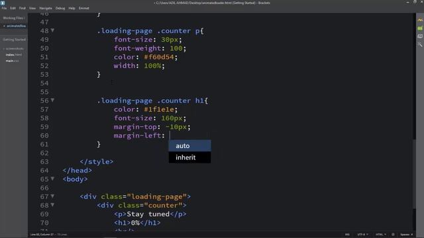The height and width of the screenshot is (238, 424).
Task: Open the File menu
Action: [x=4, y=8]
